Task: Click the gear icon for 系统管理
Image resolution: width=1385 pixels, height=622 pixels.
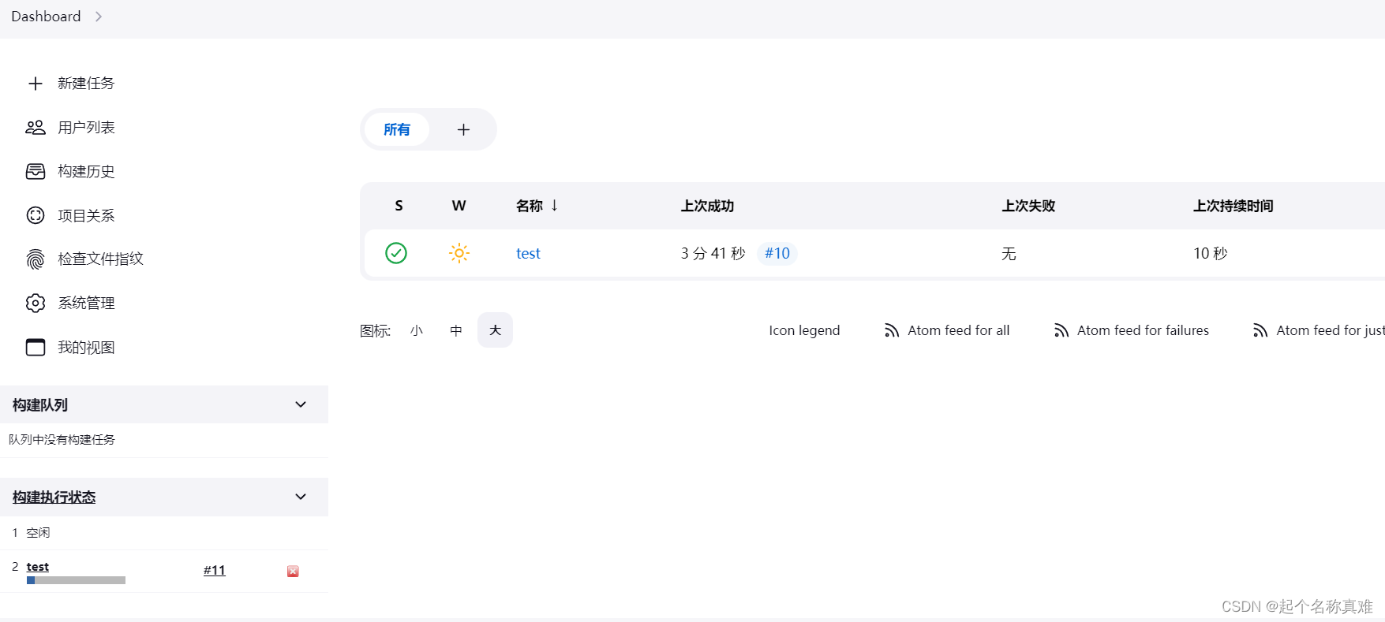Action: (x=36, y=304)
